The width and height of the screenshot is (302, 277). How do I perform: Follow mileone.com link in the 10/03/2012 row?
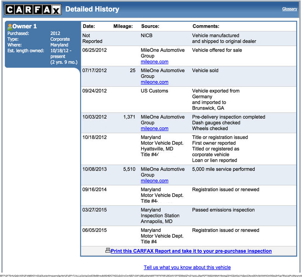154,129
